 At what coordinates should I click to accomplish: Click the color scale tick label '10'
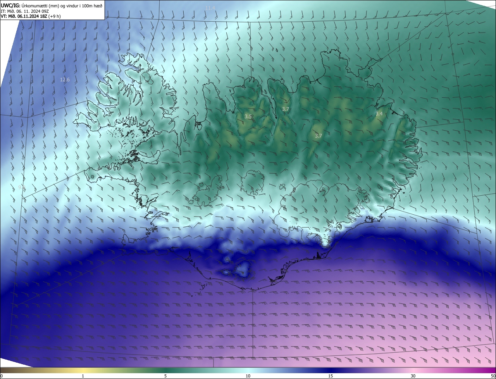[x=248, y=376]
